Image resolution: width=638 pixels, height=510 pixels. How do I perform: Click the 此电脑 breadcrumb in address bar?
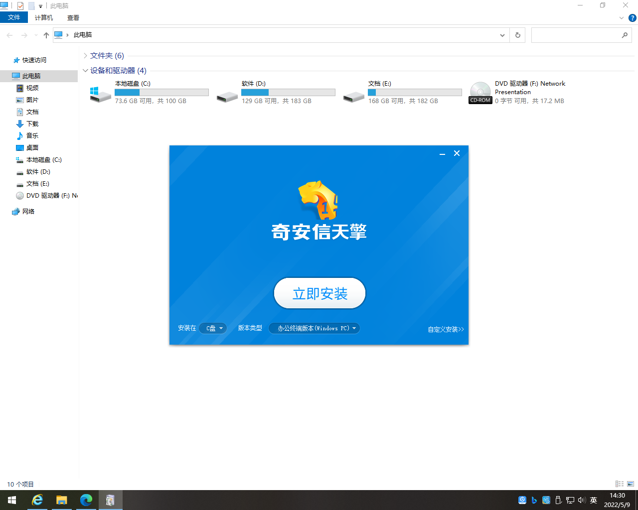[83, 35]
